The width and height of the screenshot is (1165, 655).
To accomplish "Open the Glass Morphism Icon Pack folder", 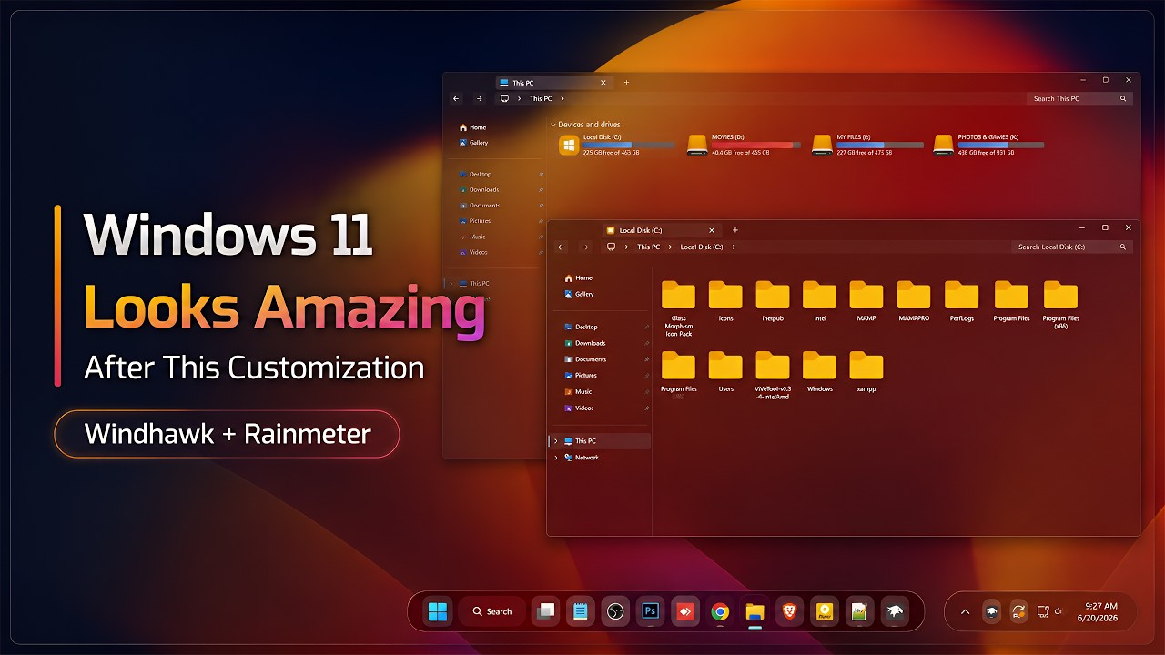I will [678, 309].
